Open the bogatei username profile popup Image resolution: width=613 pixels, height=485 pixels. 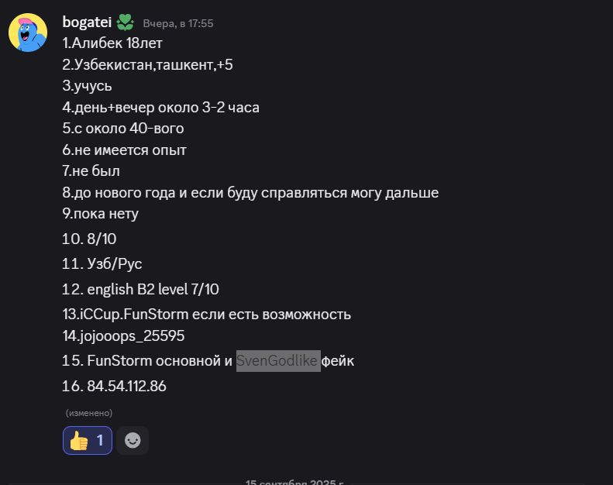tap(87, 22)
